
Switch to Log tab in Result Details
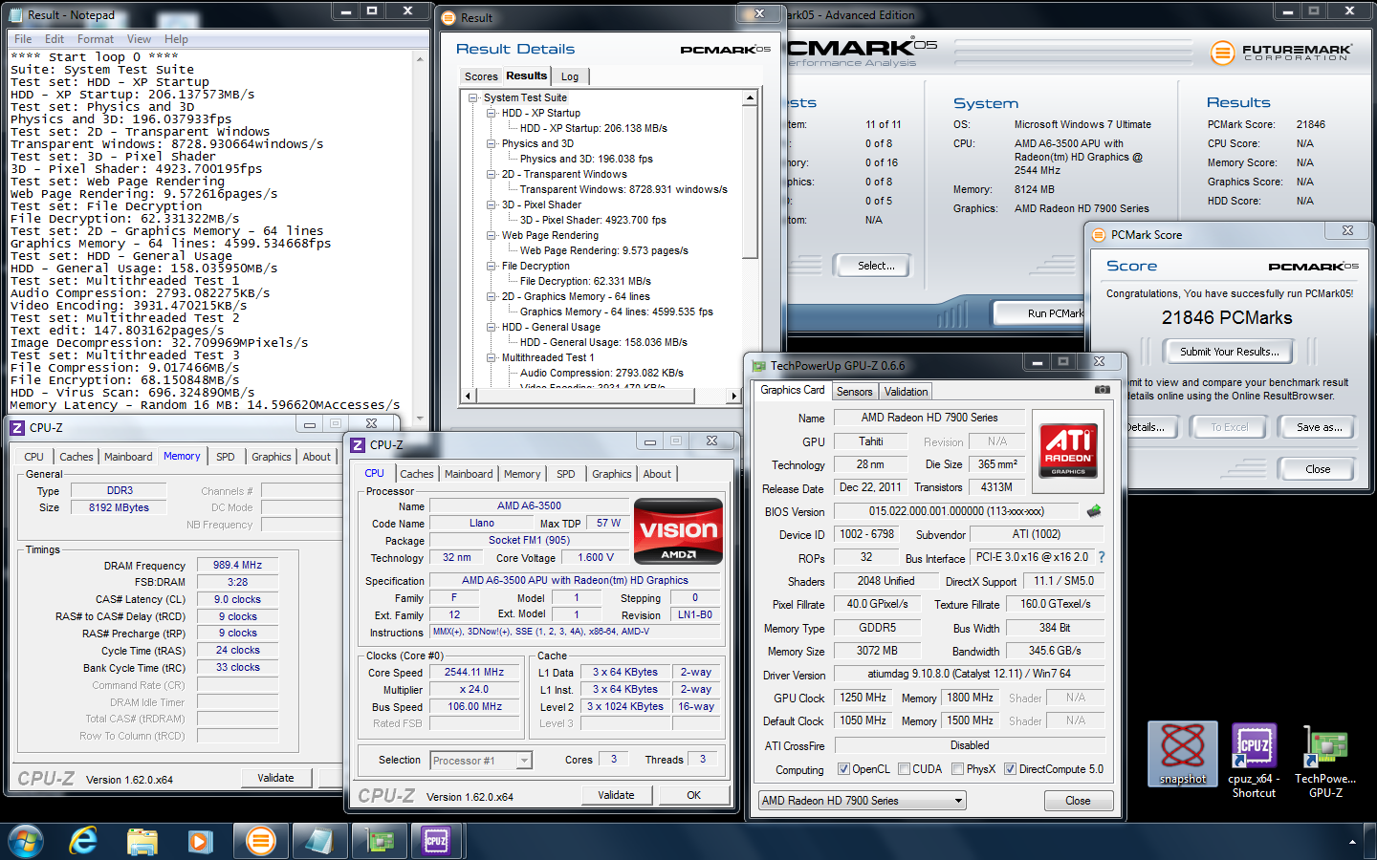tap(570, 76)
